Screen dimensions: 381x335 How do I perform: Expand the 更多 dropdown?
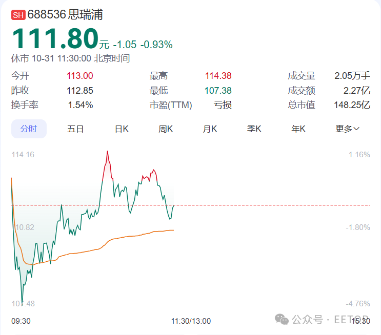347,129
